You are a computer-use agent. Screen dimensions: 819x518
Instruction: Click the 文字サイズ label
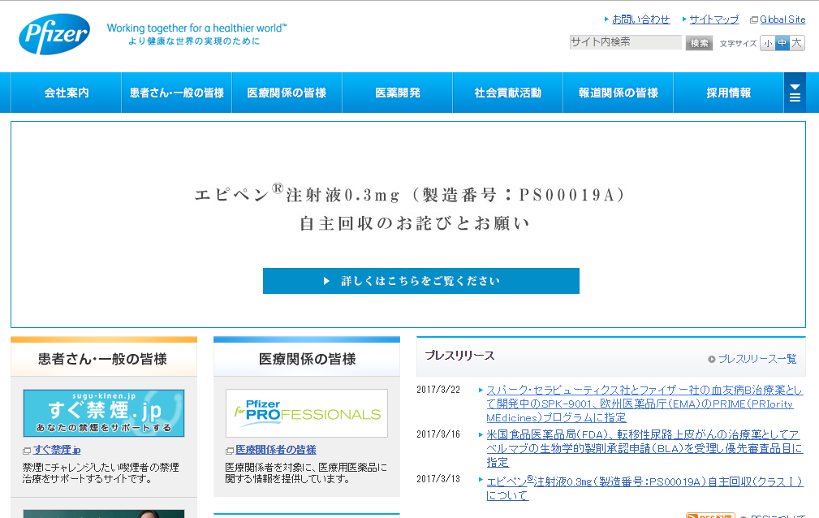pyautogui.click(x=738, y=43)
